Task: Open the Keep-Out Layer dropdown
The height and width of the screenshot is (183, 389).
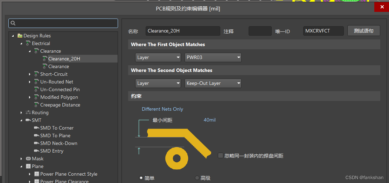Action: (213, 83)
